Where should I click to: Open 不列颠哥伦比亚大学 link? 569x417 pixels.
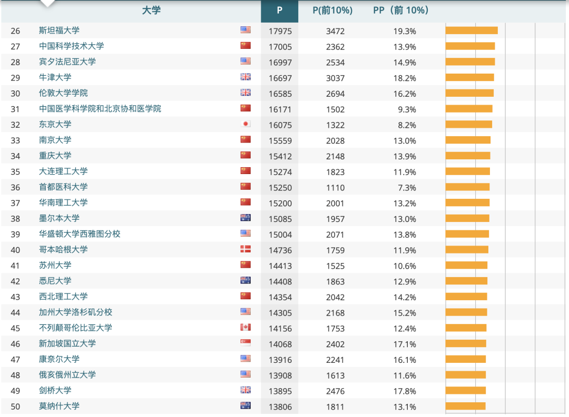(75, 328)
